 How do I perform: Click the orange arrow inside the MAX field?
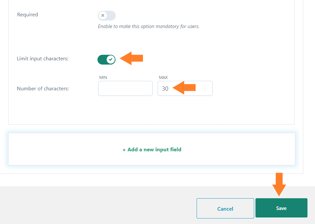[x=184, y=87]
